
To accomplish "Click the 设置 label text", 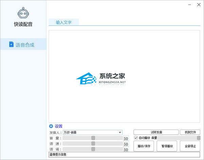I will click(58, 126).
